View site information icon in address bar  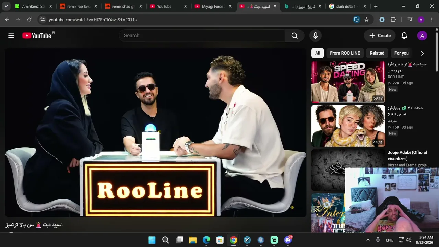click(42, 20)
